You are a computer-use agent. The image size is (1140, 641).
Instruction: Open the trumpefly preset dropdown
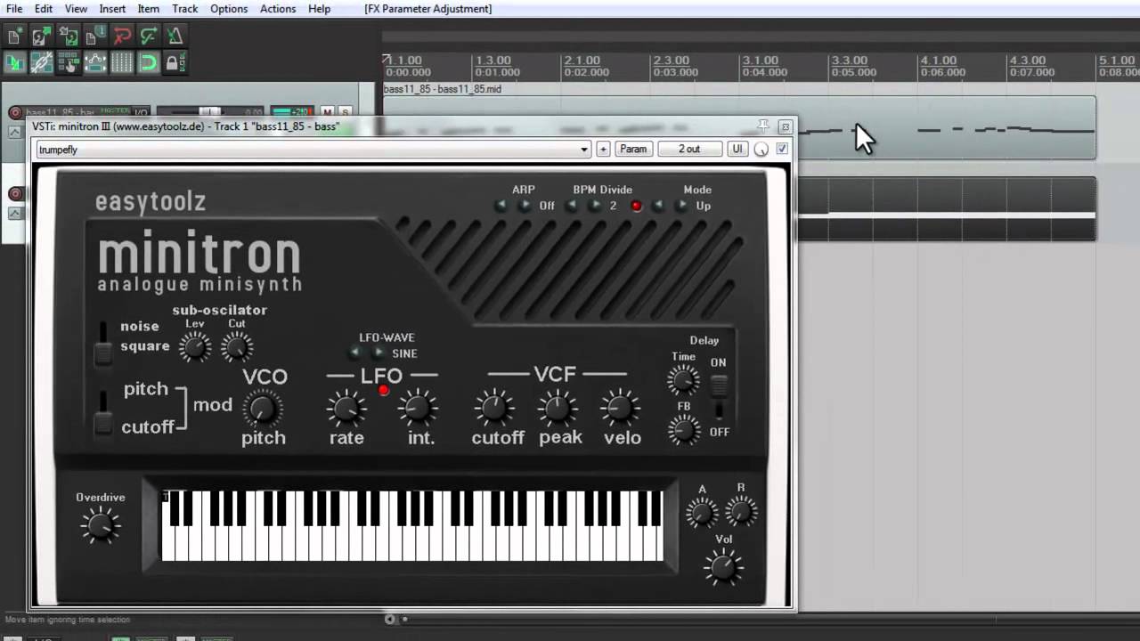313,150
